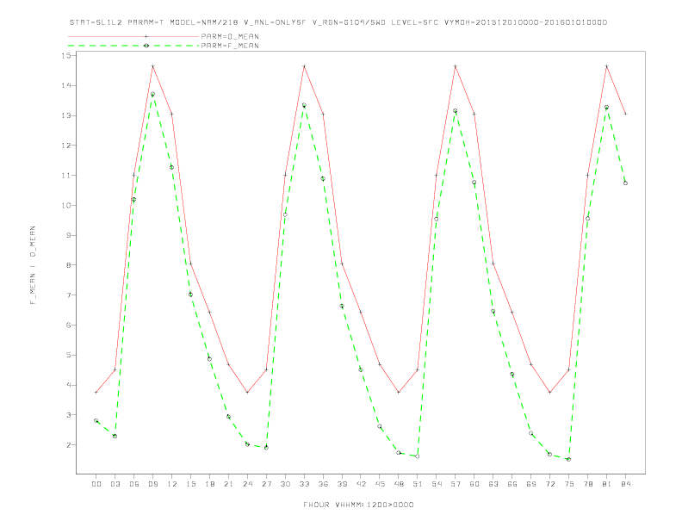
Task: Click the y-axis title F_MEAN | O_MEAN
Action: (33, 265)
